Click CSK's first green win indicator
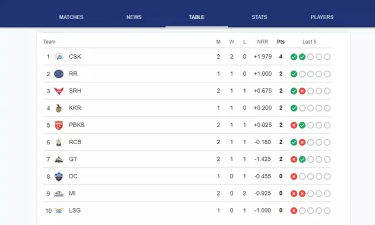The width and height of the screenshot is (375, 225). tap(294, 57)
